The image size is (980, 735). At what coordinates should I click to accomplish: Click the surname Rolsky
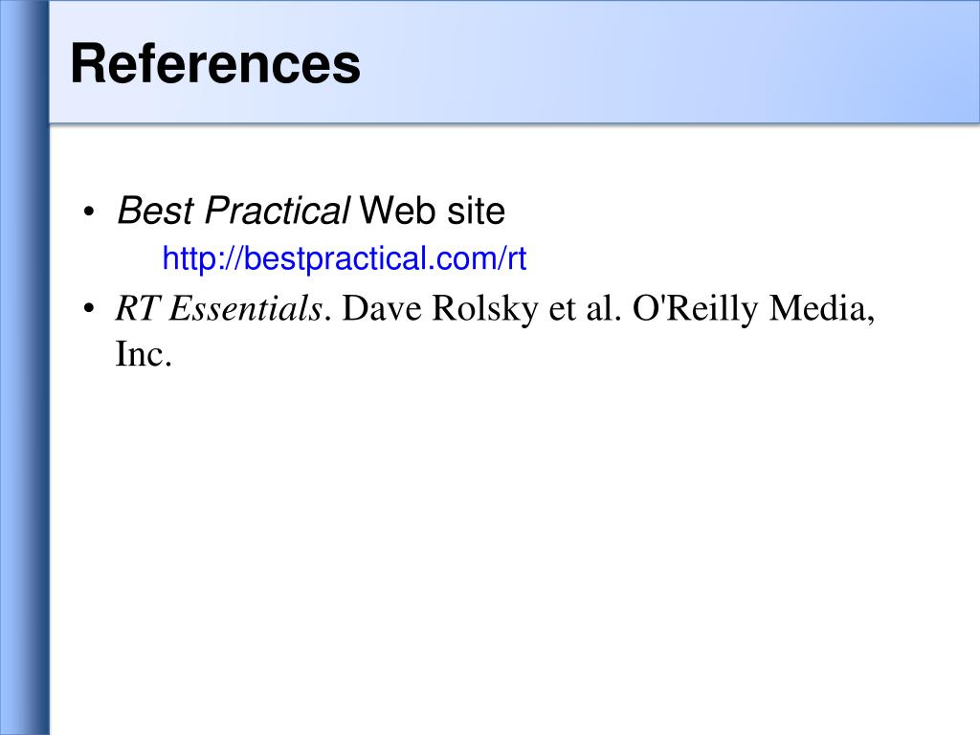click(x=485, y=309)
